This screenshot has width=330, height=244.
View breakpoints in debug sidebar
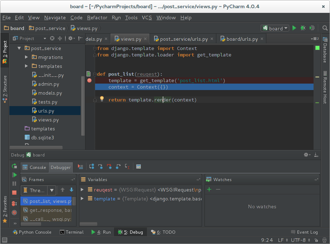coord(14,204)
